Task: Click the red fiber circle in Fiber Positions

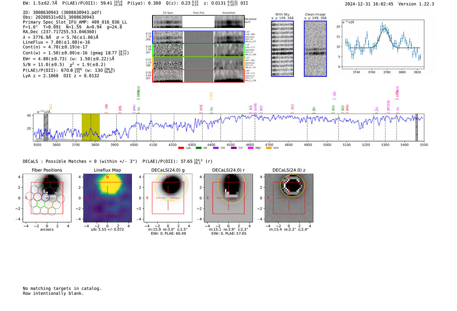Action: [x=38, y=197]
